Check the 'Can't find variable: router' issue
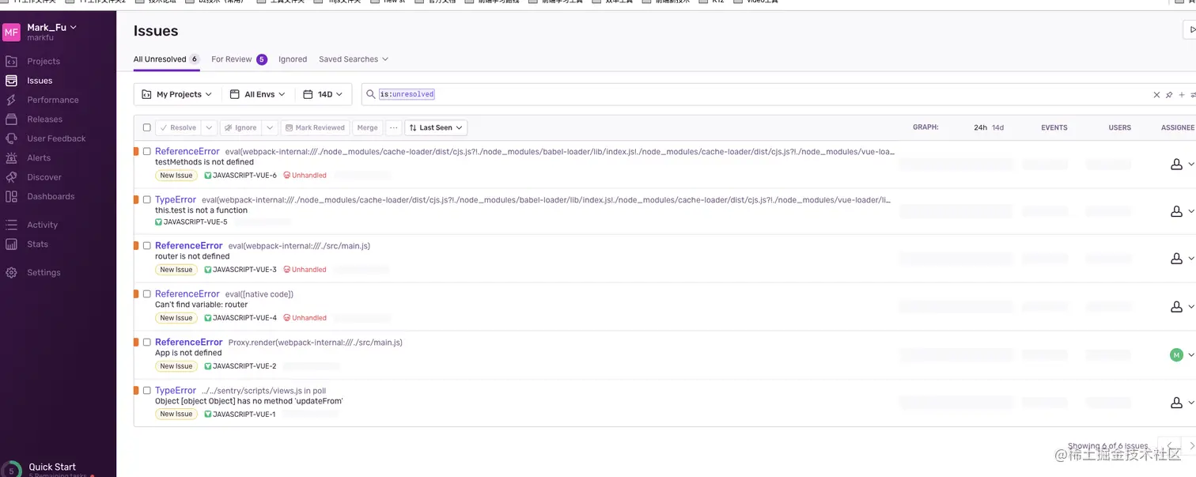 [147, 294]
